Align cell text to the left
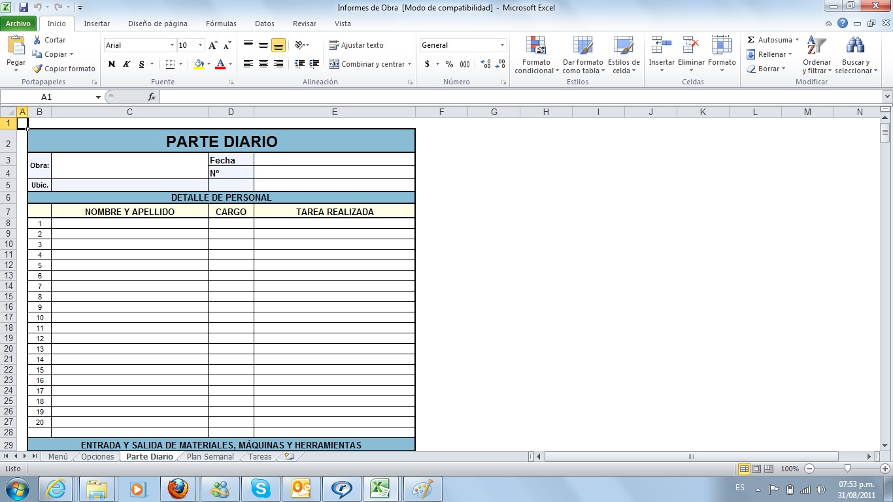 click(248, 64)
